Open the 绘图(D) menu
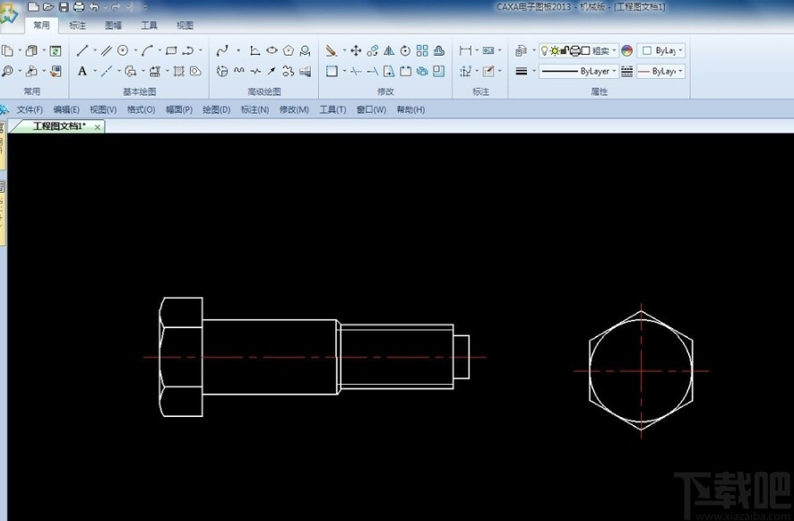 coord(216,109)
